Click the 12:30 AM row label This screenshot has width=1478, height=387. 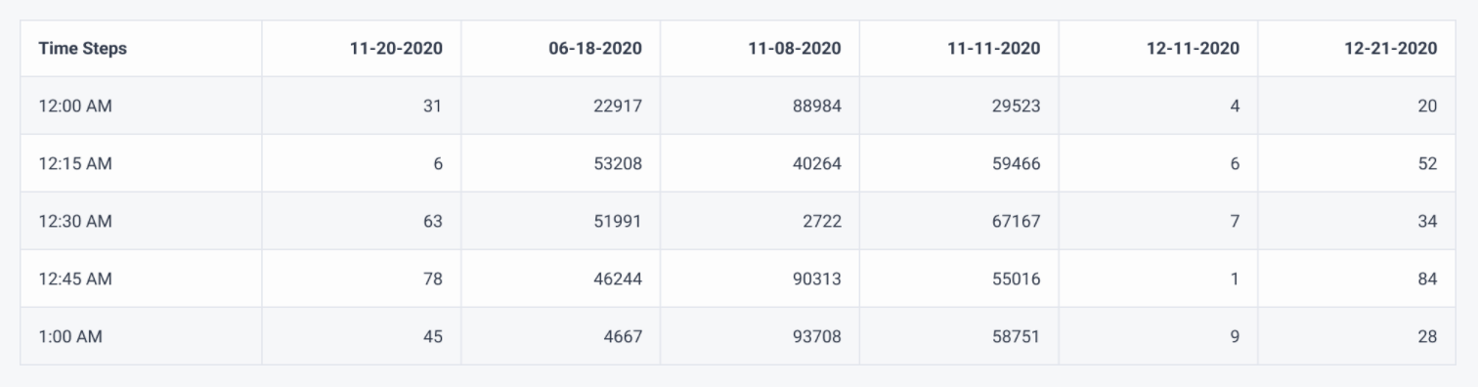click(141, 221)
